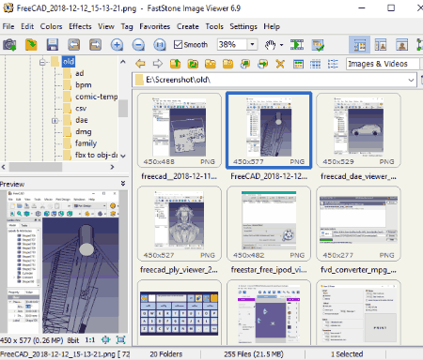Viewport: 423px width, 360px height.
Task: Select the freecad_dae_viewer car thumbnail
Action: [358, 130]
